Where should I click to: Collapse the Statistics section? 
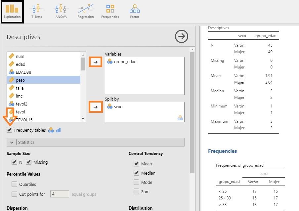(x=12, y=142)
